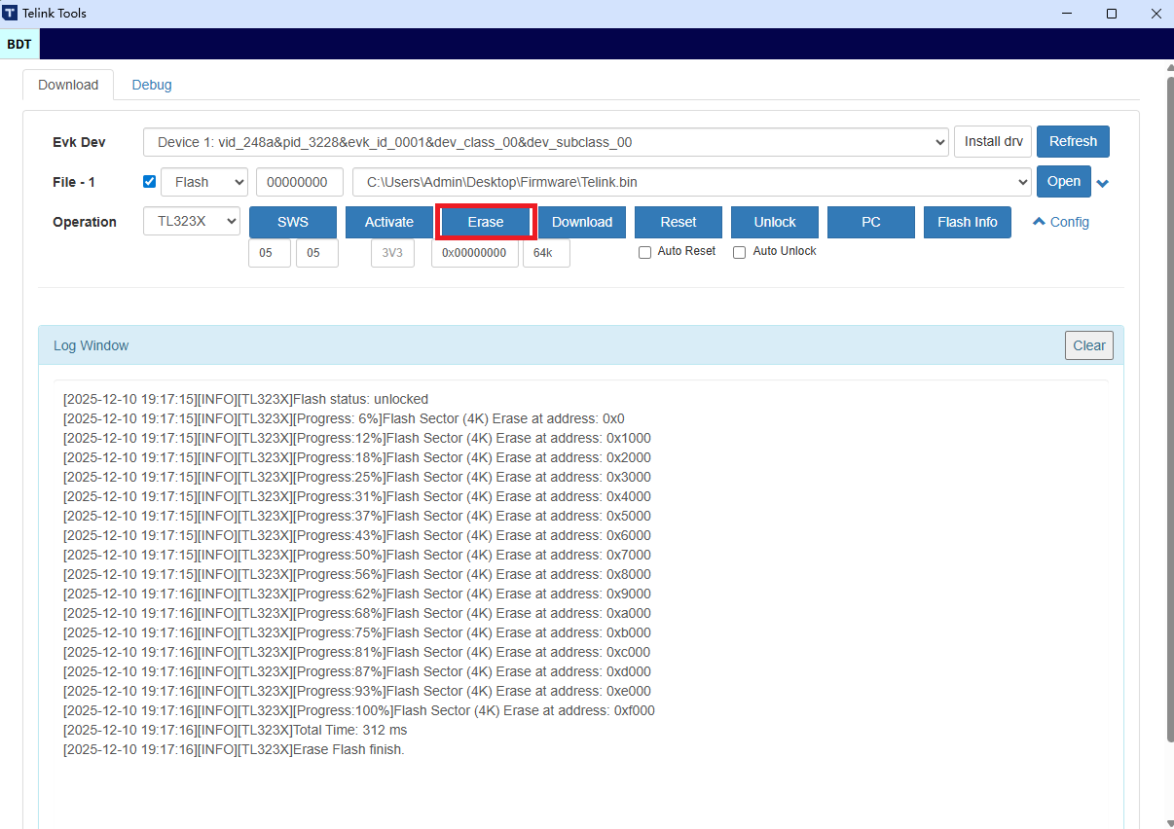Enable the Auto Reset option
1174x829 pixels.
click(x=644, y=251)
